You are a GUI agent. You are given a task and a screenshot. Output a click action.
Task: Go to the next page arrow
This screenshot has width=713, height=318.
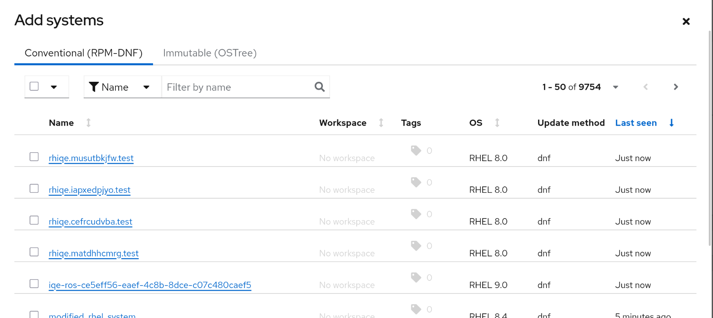pyautogui.click(x=675, y=87)
